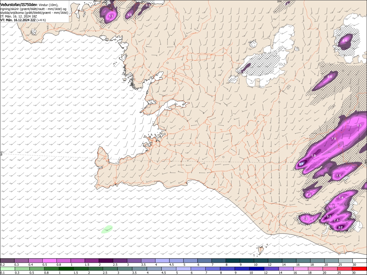Pick the grey-green 3–3.5 swatch in lower scale
367x275 pixels.
tap(125, 269)
